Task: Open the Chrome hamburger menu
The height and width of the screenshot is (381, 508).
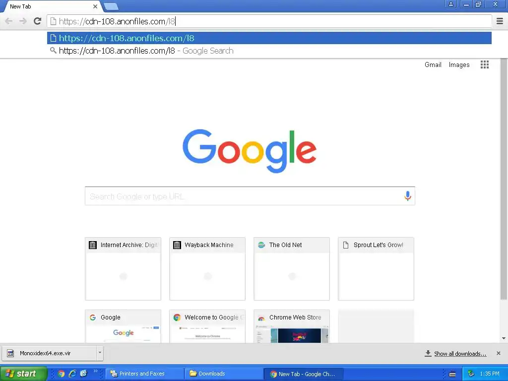Action: point(500,21)
